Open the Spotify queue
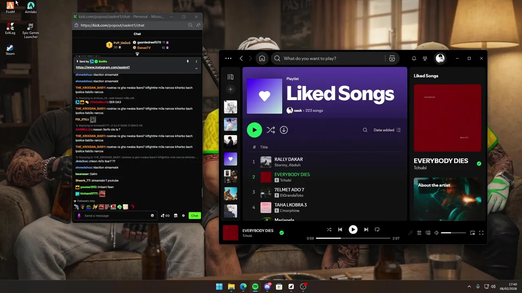The width and height of the screenshot is (522, 293). (x=419, y=233)
